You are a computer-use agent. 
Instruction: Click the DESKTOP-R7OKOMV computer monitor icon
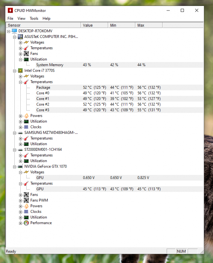click(14, 31)
